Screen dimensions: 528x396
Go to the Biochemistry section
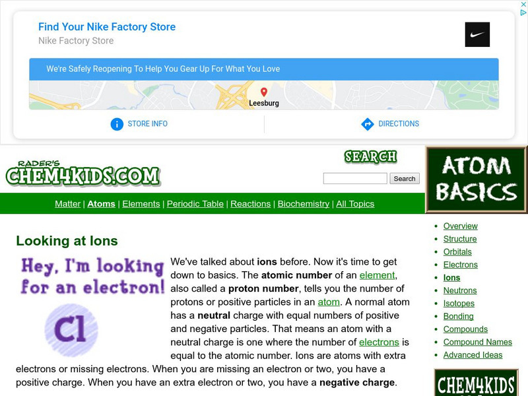coord(304,204)
